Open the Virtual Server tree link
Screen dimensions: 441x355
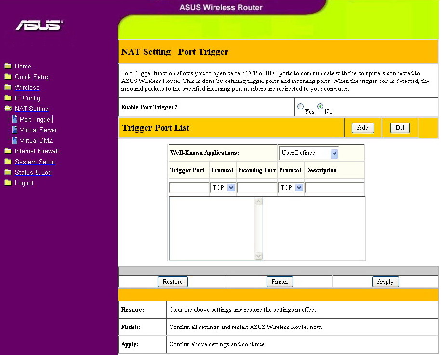tap(38, 130)
